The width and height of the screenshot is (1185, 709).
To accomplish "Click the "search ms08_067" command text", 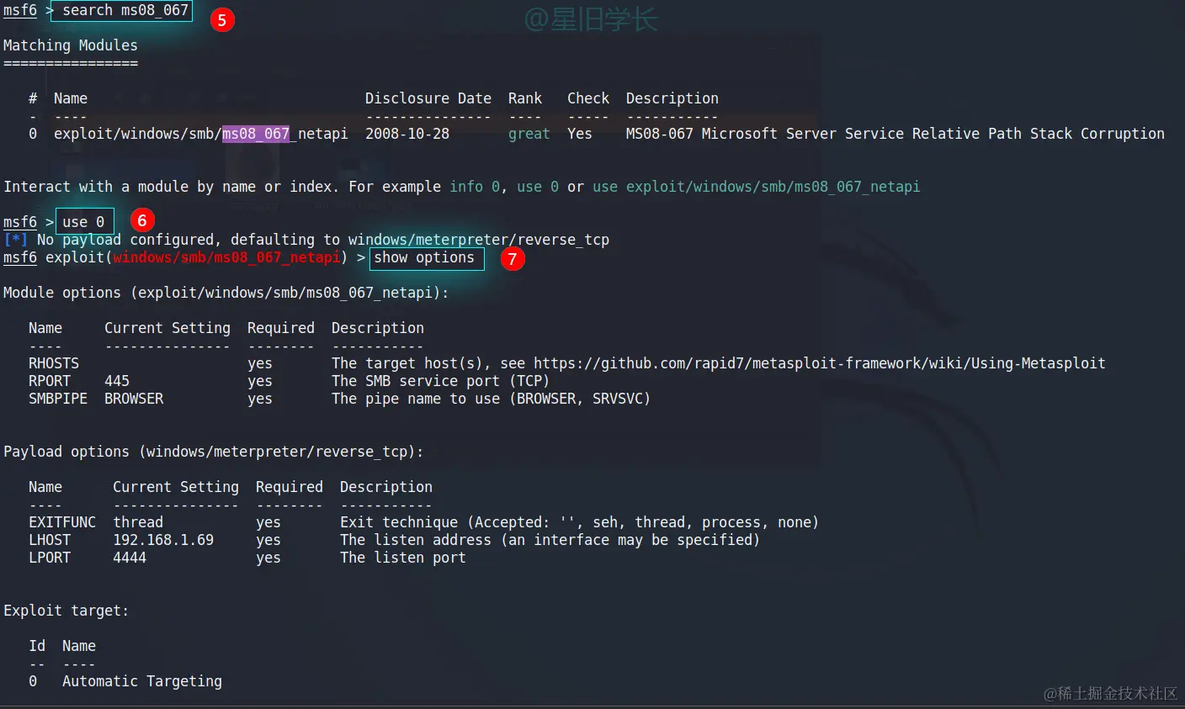I will 125,10.
